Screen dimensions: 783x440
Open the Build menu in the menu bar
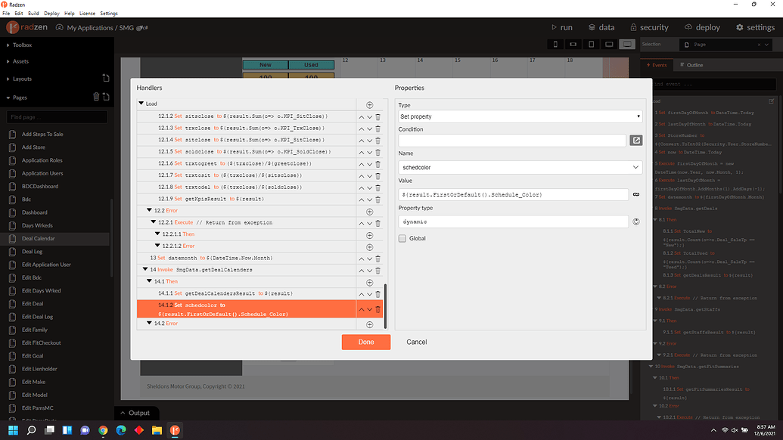pos(33,13)
